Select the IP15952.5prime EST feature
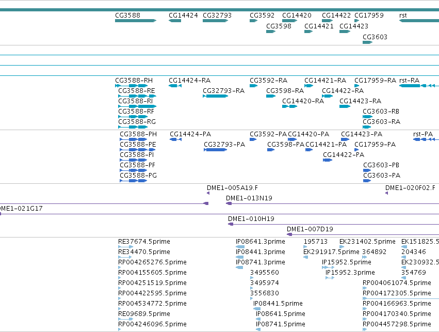This screenshot has width=439, height=332. 328,267
